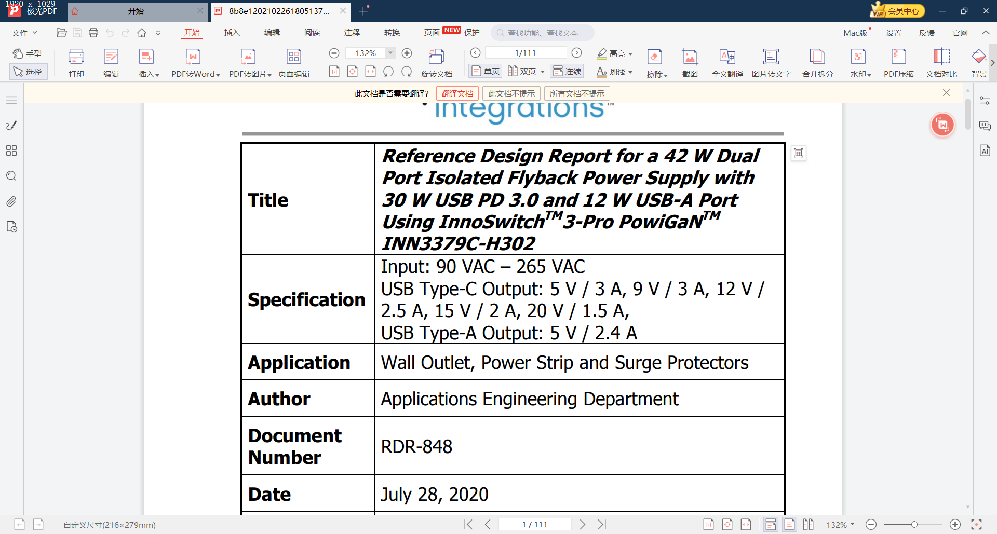The image size is (997, 534).
Task: Rotate view counterclockwise icon
Action: 388,72
